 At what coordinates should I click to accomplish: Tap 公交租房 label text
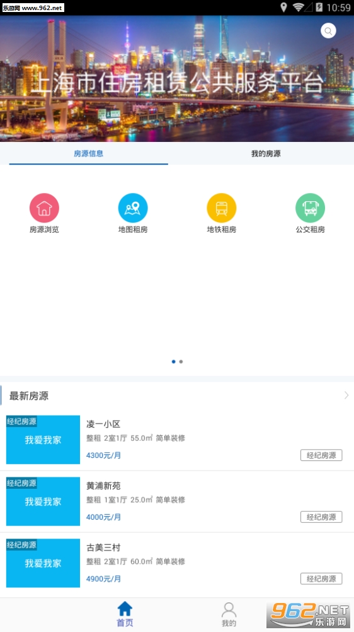click(x=310, y=230)
